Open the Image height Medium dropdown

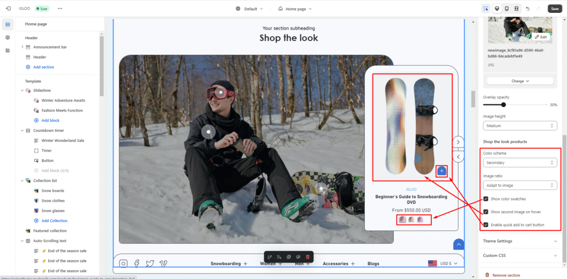tap(519, 126)
